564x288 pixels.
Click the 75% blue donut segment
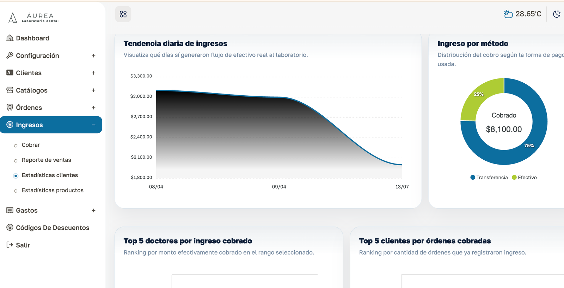(x=529, y=146)
